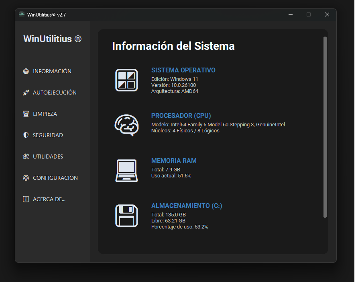Click the gear icon beside CONFIGURACIÓN

[x=26, y=178]
